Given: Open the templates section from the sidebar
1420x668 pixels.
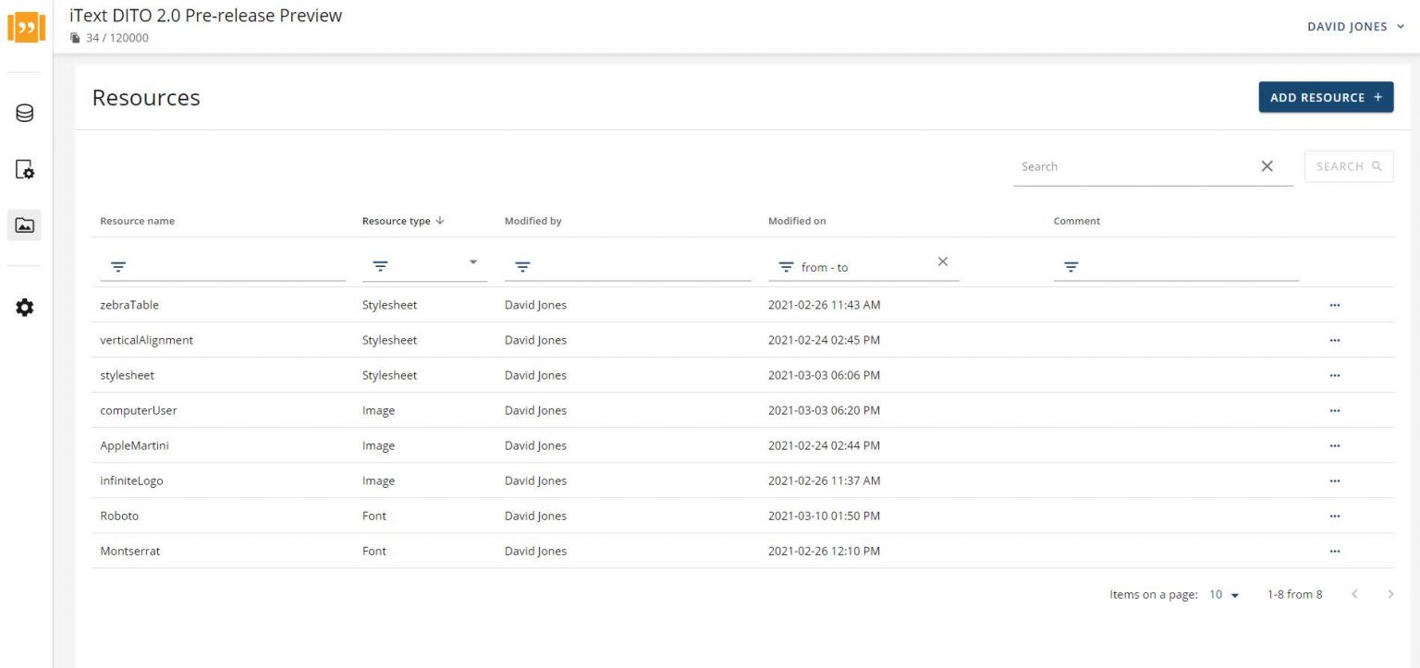Looking at the screenshot, I should click(25, 170).
